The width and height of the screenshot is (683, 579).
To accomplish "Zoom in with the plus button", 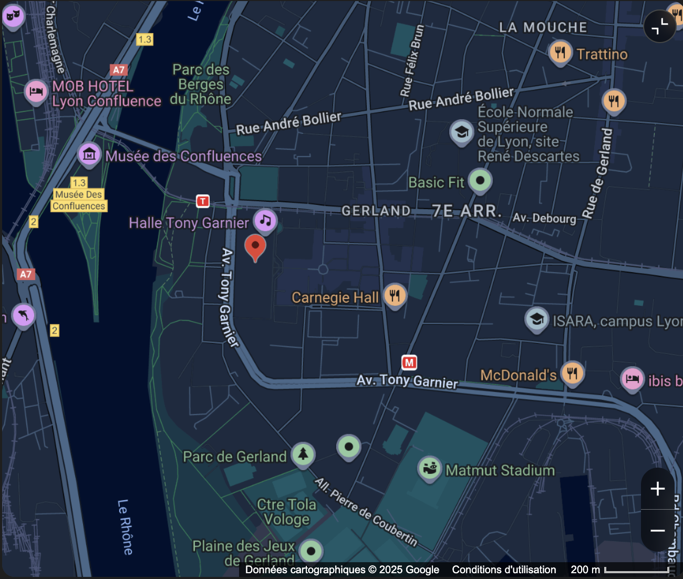I will click(657, 489).
